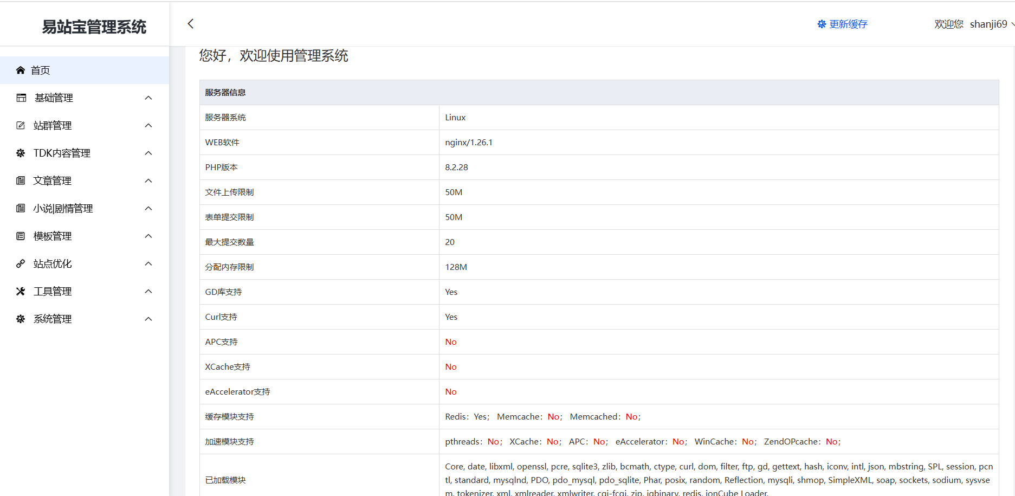Image resolution: width=1015 pixels, height=496 pixels.
Task: Expand the 基础管理 chevron
Action: coord(148,98)
